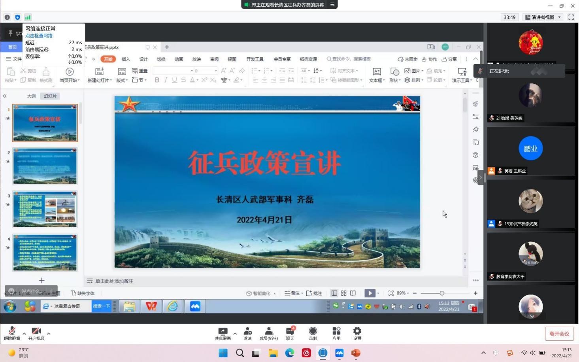The width and height of the screenshot is (579, 362).
Task: Open the meeting info icon
Action: [x=7, y=17]
